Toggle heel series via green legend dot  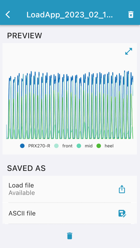(x=99, y=146)
